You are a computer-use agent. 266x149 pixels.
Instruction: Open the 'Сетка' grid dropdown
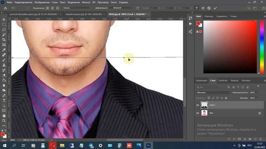[81, 8]
